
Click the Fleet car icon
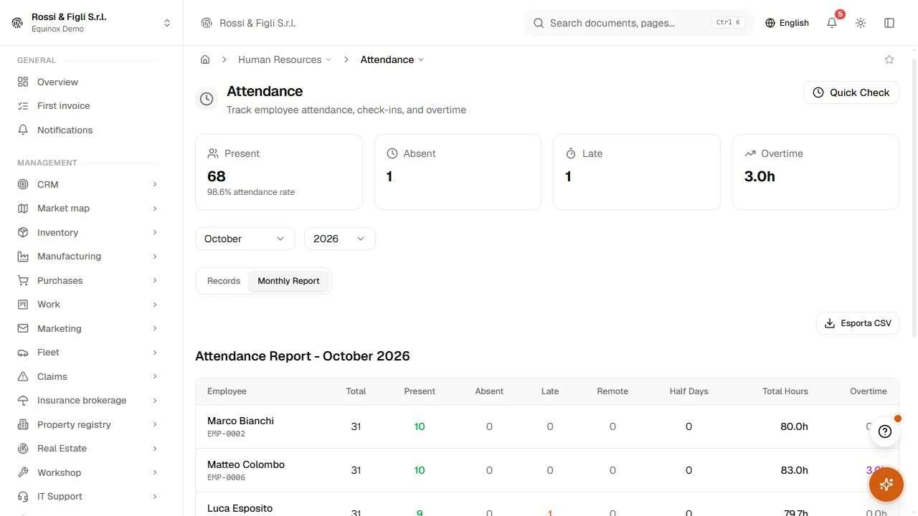tap(23, 353)
